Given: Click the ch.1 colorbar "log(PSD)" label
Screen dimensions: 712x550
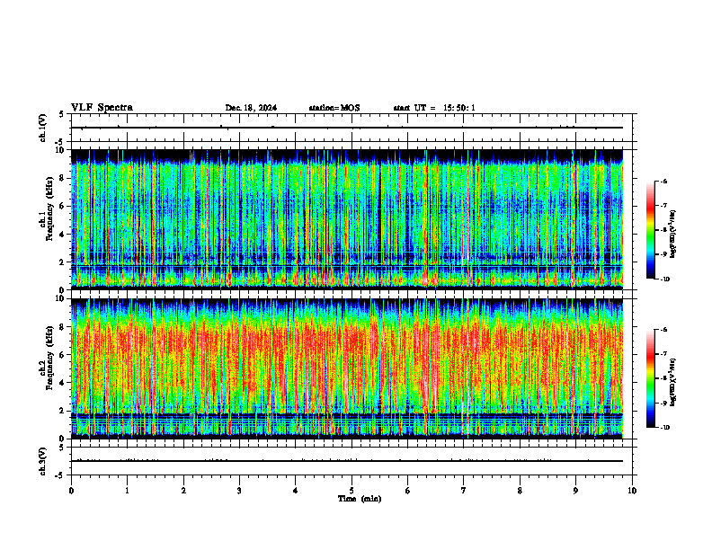Looking at the screenshot, I should coord(673,235).
